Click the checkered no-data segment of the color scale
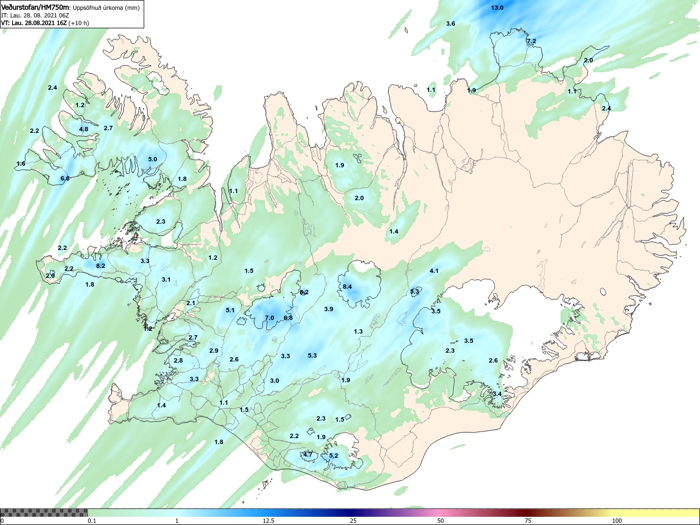This screenshot has height=525, width=700. click(x=44, y=513)
